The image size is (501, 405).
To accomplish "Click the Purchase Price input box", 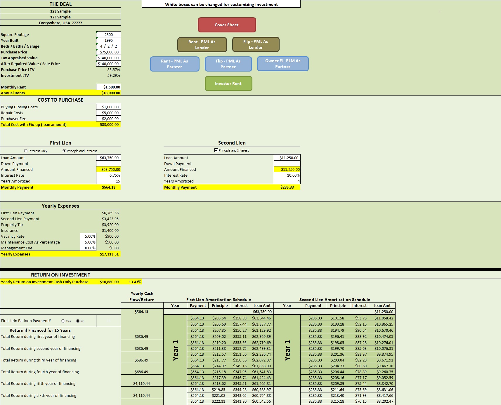I will click(108, 52).
